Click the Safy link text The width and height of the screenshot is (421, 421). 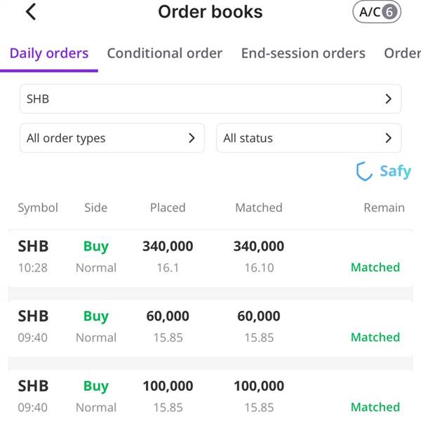396,171
